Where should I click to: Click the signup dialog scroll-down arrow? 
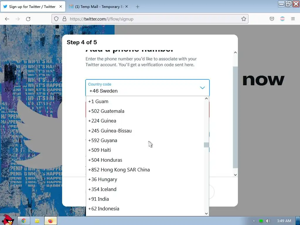pyautogui.click(x=235, y=175)
